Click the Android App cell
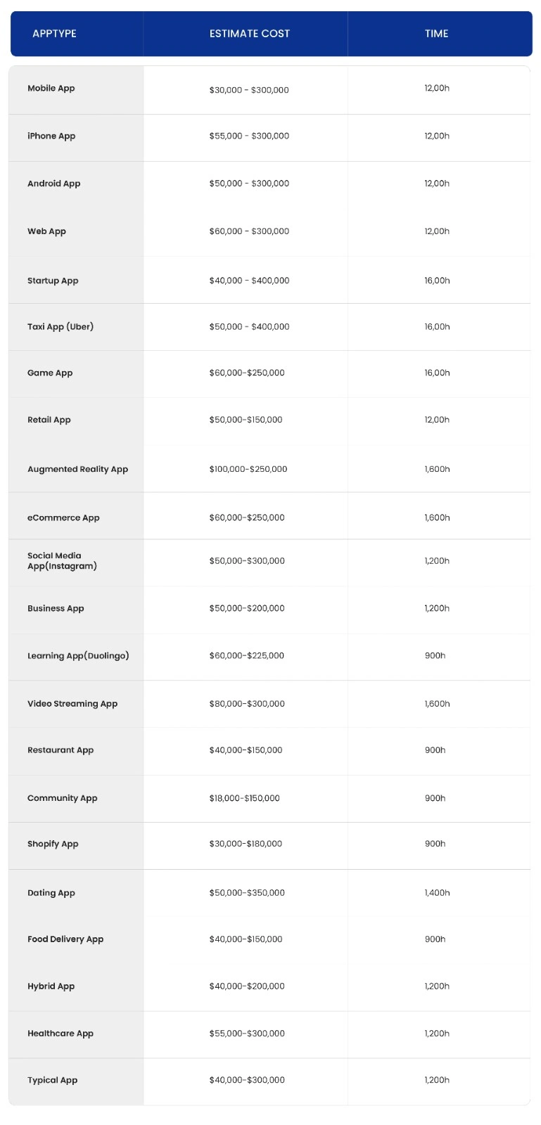The width and height of the screenshot is (541, 1125). point(54,184)
